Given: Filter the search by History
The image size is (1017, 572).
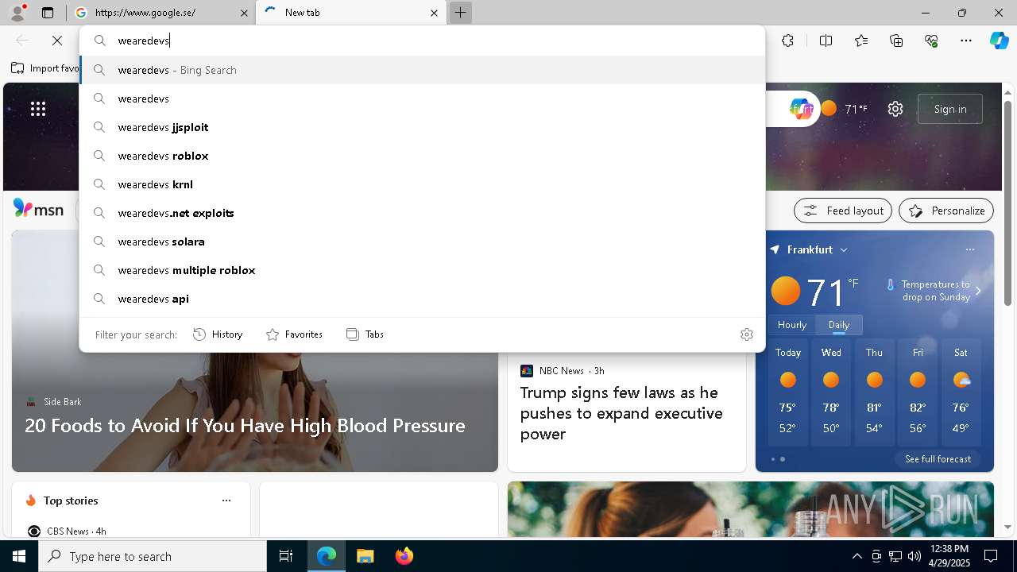Looking at the screenshot, I should (x=218, y=334).
